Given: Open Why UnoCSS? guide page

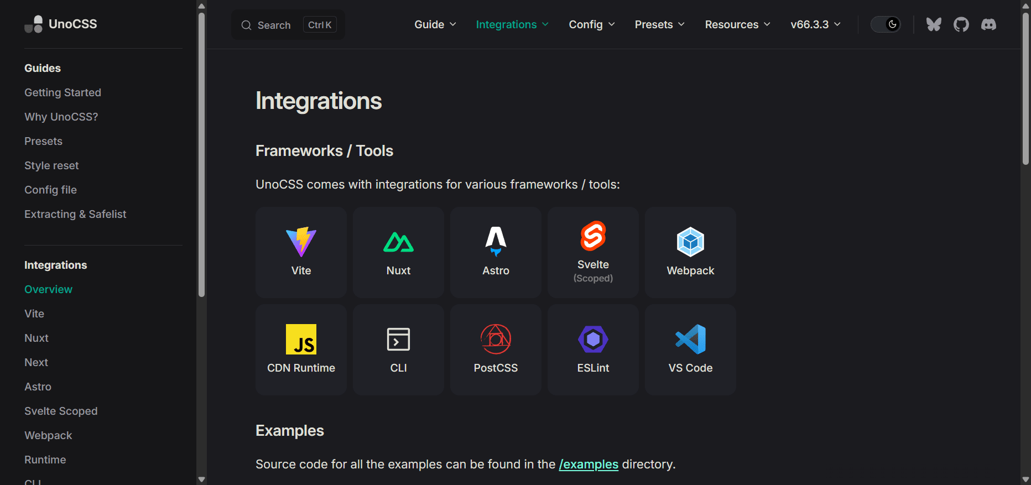Looking at the screenshot, I should click(x=61, y=117).
